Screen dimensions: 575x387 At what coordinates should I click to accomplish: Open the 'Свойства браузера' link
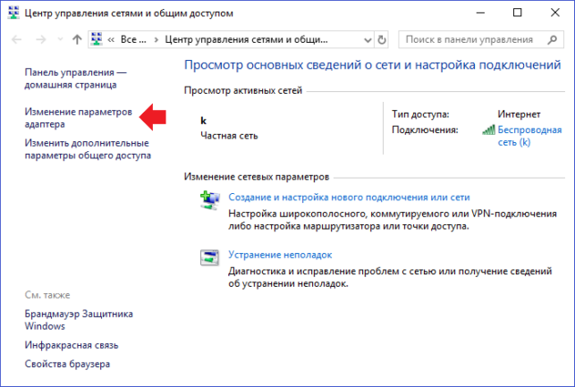(x=67, y=364)
